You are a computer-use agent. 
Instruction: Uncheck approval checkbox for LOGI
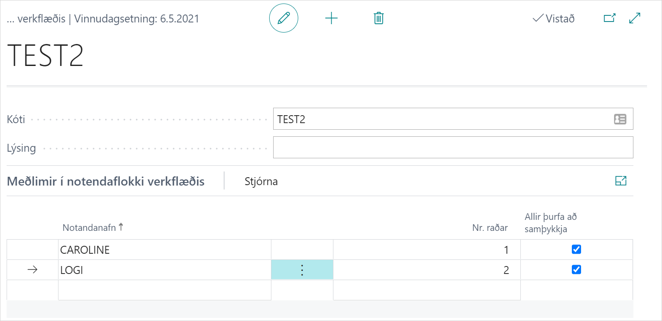click(576, 270)
